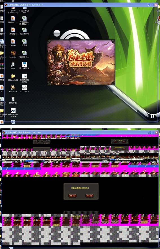Click the game icon in lower title bar
Image resolution: width=160 pixels, height=249 pixels.
4,132
